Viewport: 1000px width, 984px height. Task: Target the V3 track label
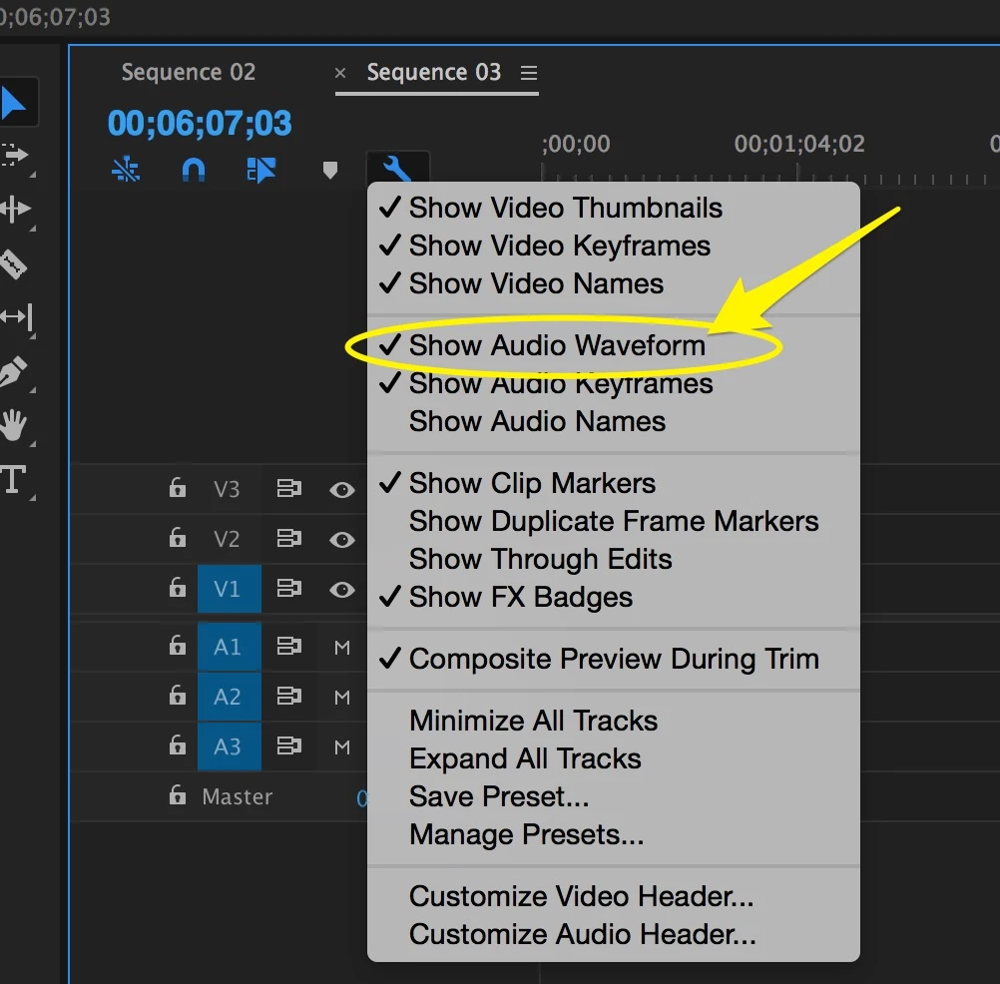(227, 489)
